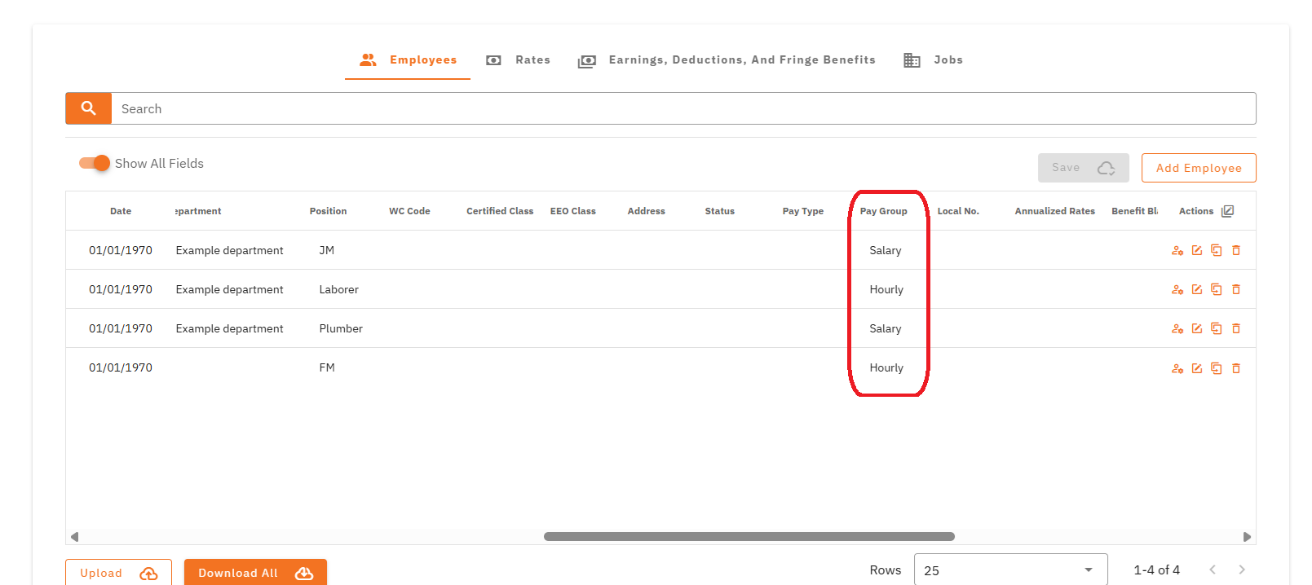Duplicate the Plumber employee row
The width and height of the screenshot is (1312, 585).
(1216, 328)
